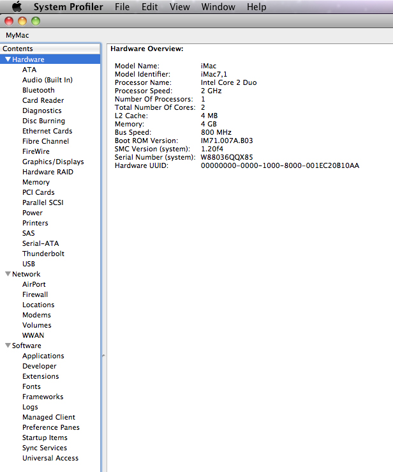Select the Hardware RAID entry
Viewport: 393px width, 472px height.
48,172
